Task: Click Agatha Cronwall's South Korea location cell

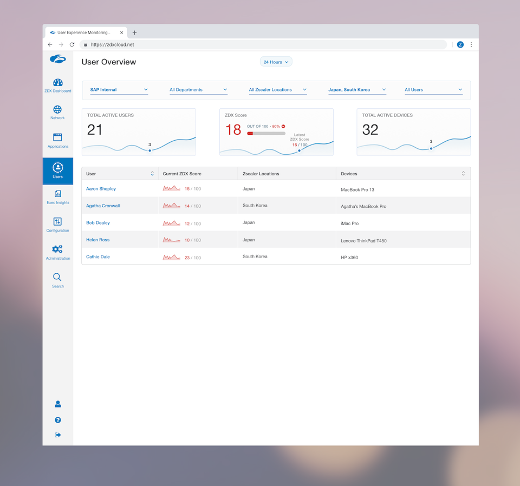Action: click(255, 206)
